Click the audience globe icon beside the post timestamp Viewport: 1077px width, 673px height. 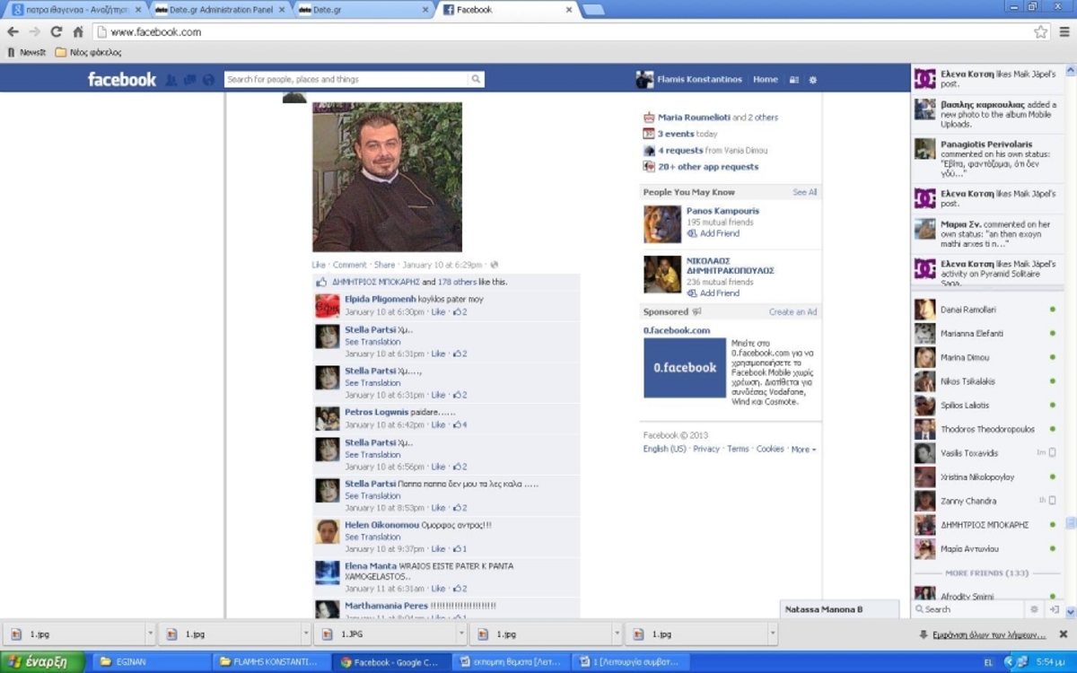point(494,265)
